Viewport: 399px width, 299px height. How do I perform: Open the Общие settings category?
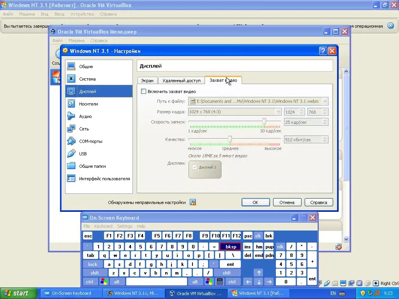pyautogui.click(x=99, y=66)
